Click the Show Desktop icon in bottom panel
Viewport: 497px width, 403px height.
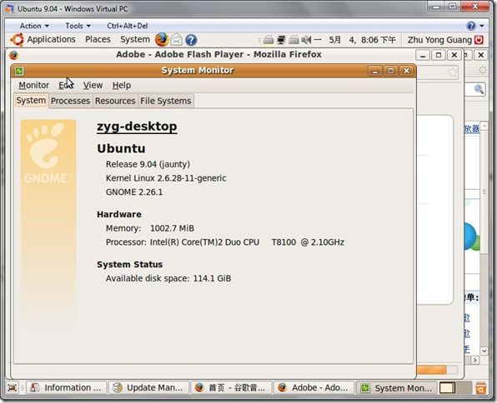click(13, 387)
